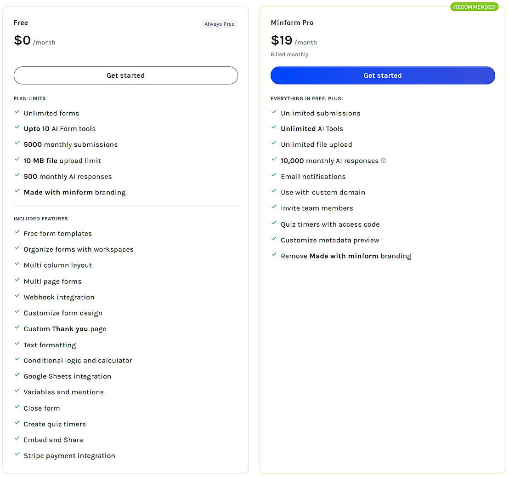The image size is (509, 477).
Task: Click the RECOMMENDED badge
Action: [474, 7]
